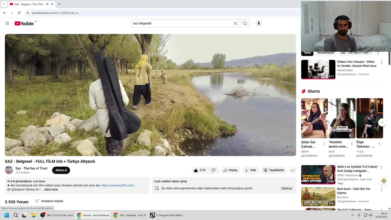
Task: Clear the search box with X icon
Action: point(235,24)
